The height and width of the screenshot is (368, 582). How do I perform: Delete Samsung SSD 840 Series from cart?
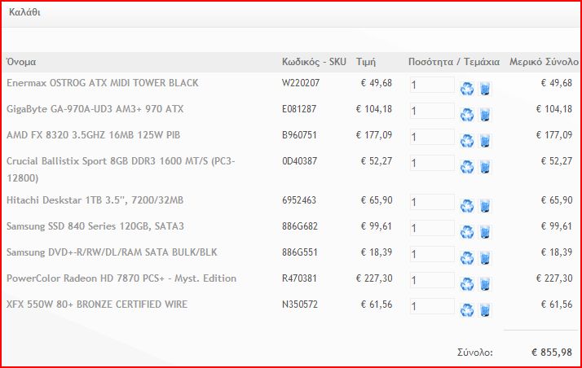pos(485,231)
